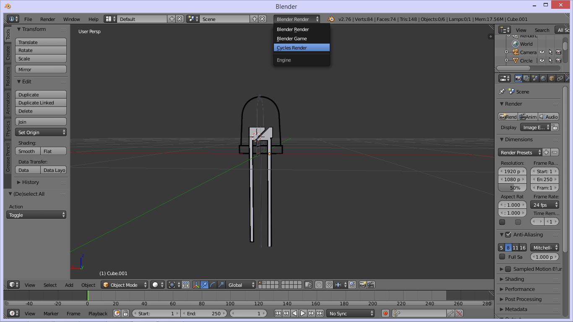Open the Marker menu in timeline
This screenshot has width=573, height=322.
[51, 313]
